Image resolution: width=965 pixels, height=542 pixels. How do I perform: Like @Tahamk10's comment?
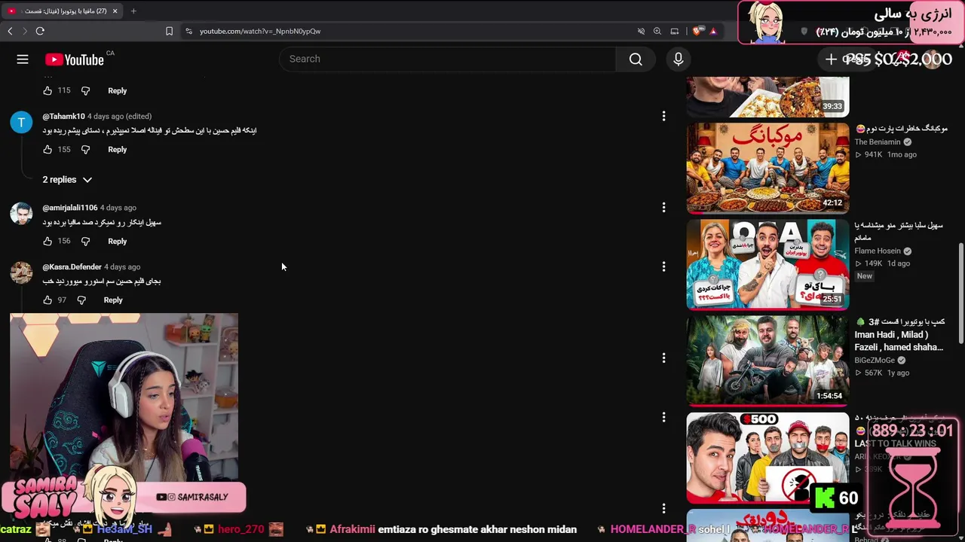47,149
